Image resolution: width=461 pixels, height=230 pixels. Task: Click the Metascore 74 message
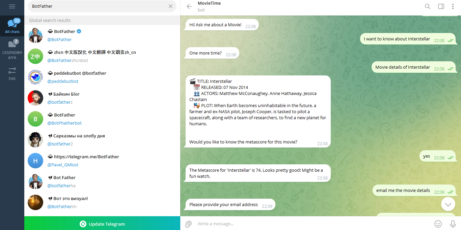pos(257,173)
